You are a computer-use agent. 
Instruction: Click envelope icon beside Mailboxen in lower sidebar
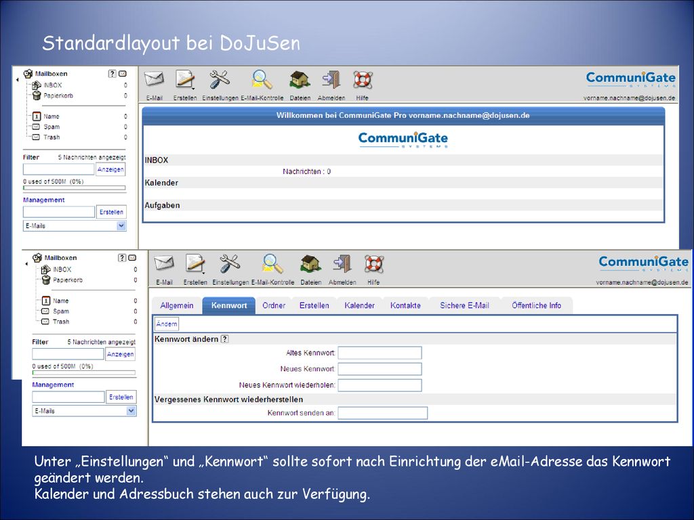click(132, 258)
